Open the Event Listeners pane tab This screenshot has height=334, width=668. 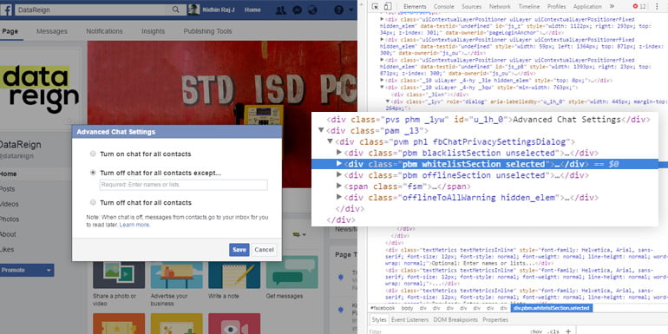(x=409, y=319)
